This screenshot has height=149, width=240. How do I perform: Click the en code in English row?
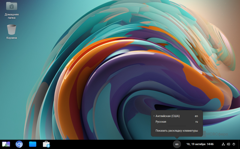196,116
